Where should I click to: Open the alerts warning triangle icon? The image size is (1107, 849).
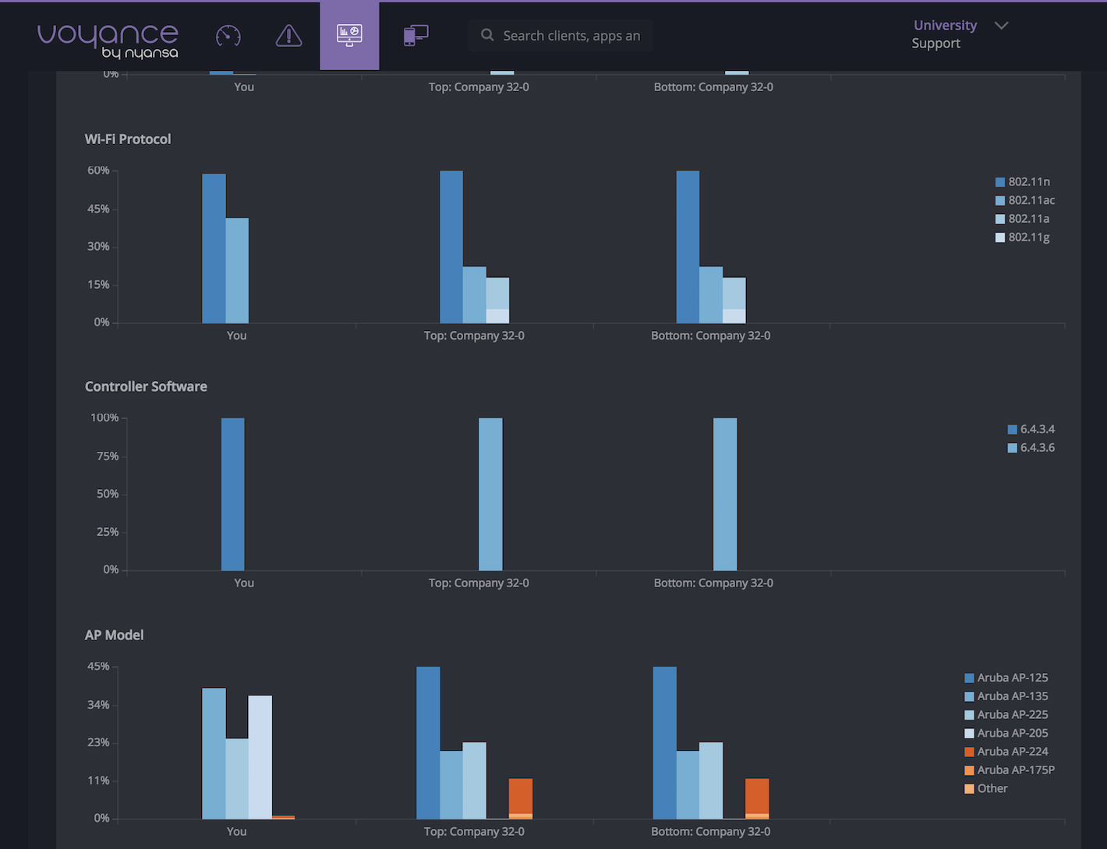[x=288, y=36]
